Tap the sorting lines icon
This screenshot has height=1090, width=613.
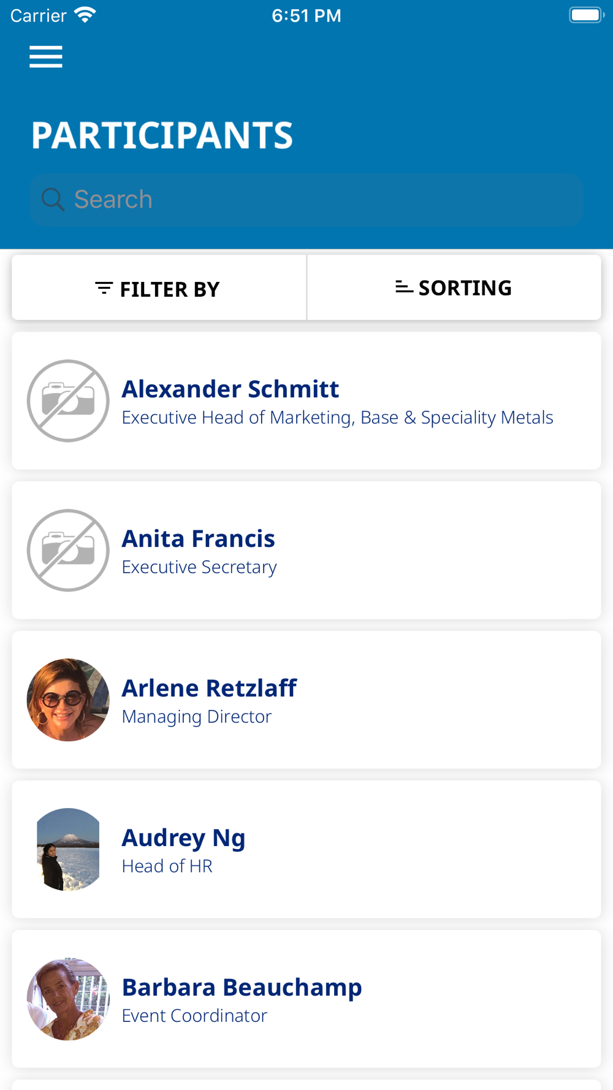(403, 287)
